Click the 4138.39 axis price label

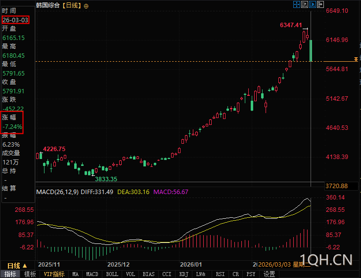(337, 157)
